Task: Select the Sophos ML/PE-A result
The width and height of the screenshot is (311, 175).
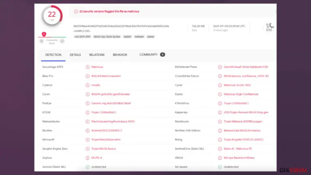Action: (97, 158)
